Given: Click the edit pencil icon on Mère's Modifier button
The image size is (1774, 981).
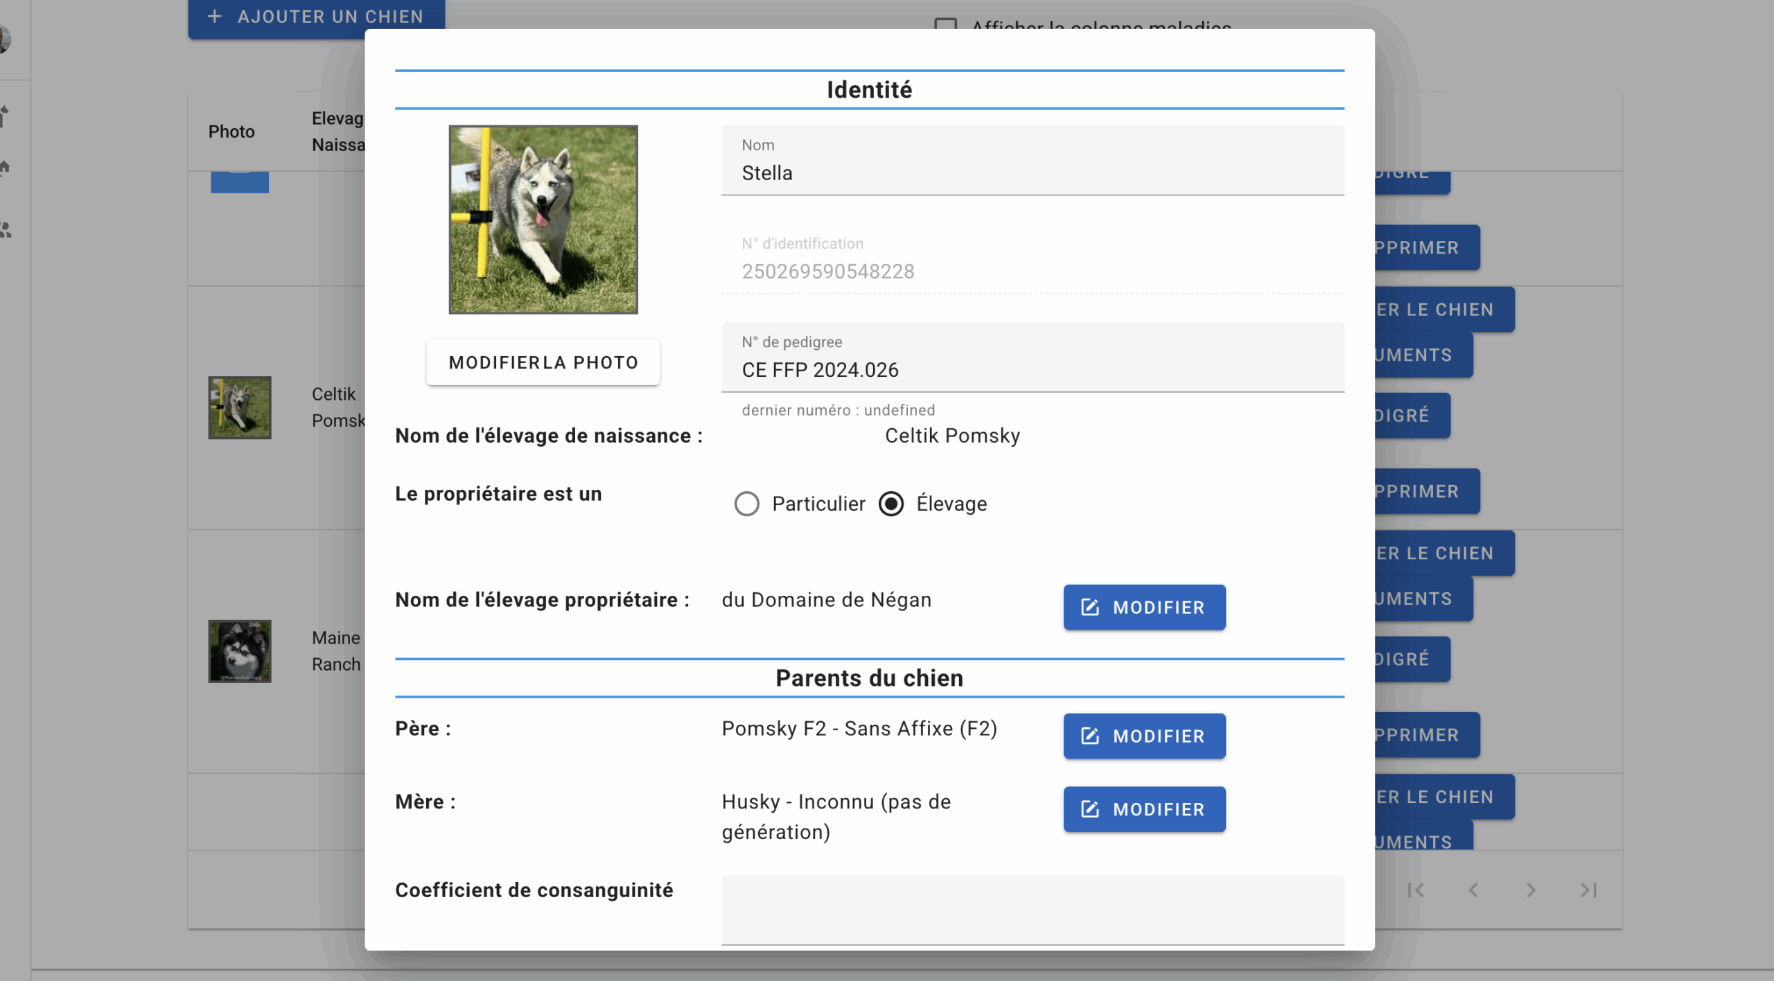Looking at the screenshot, I should point(1090,809).
